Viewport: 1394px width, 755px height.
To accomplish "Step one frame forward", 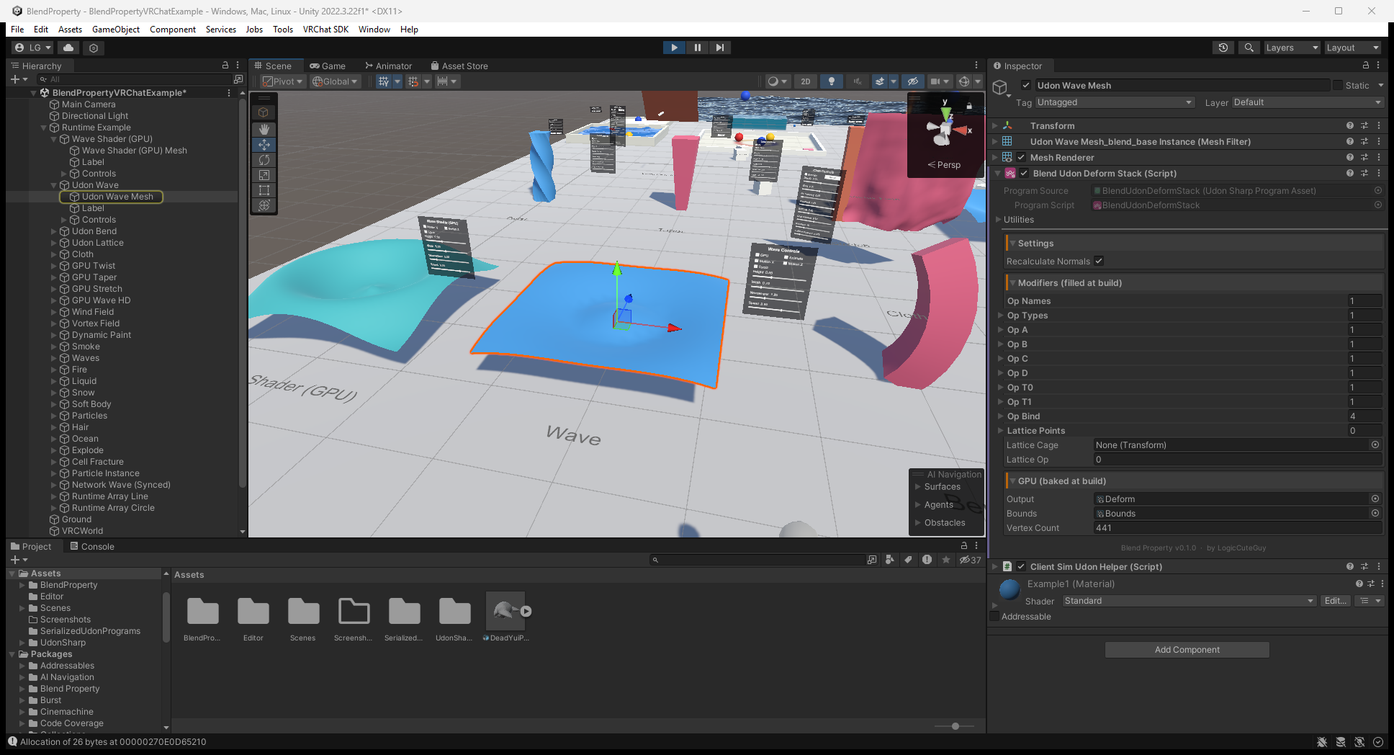I will 720,48.
